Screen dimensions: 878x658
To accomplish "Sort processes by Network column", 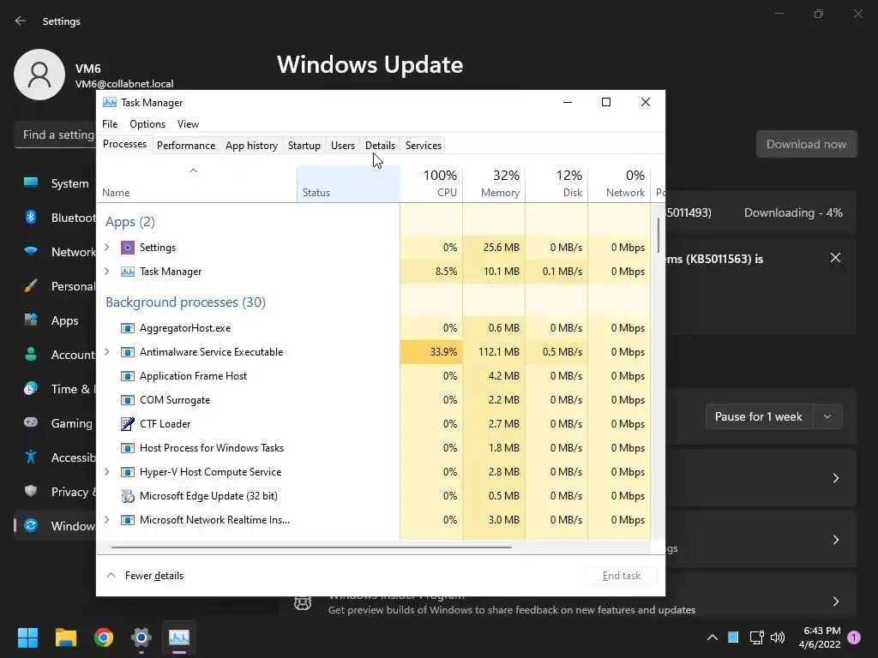I will (x=619, y=183).
